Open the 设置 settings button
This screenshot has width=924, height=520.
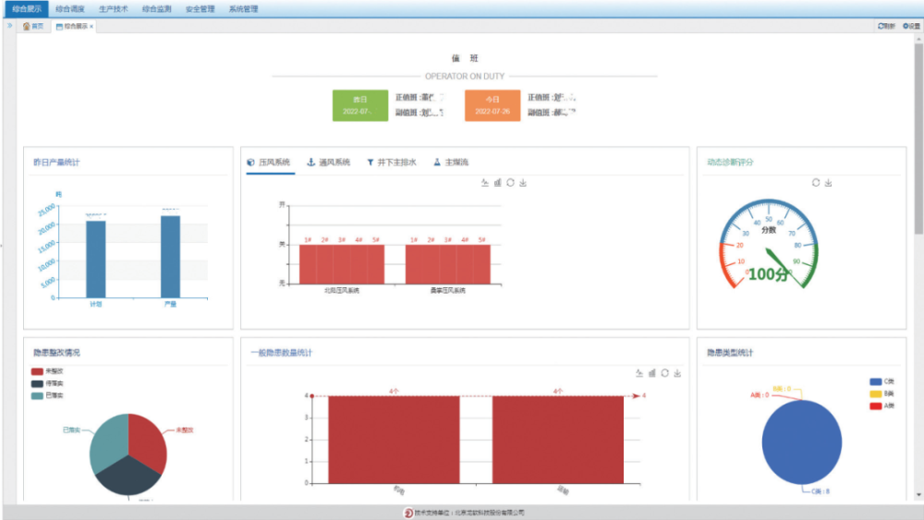coord(911,26)
